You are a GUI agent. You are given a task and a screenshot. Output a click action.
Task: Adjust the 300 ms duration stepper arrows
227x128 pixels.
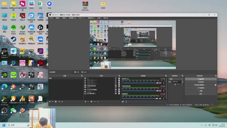click(182, 82)
